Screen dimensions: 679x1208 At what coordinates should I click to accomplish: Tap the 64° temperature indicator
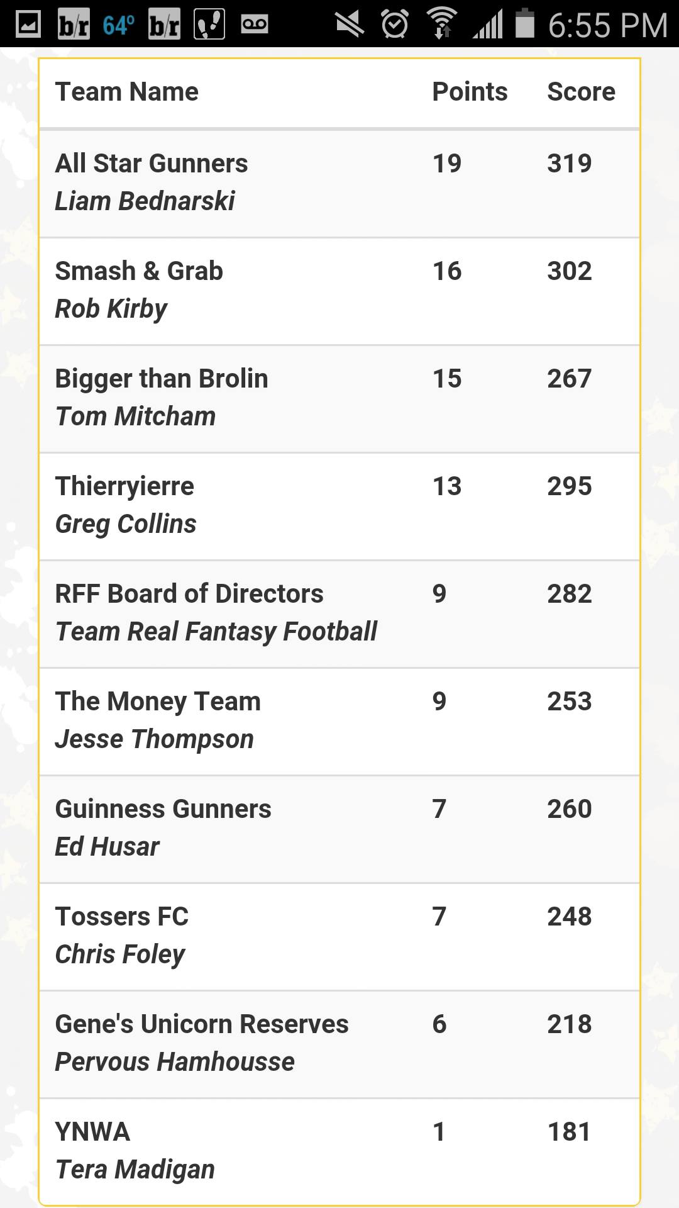(x=118, y=25)
